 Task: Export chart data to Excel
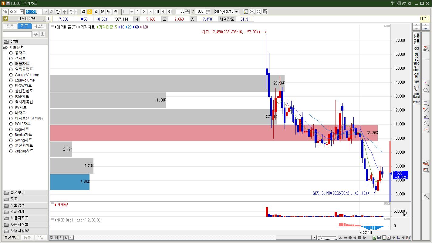(374, 238)
